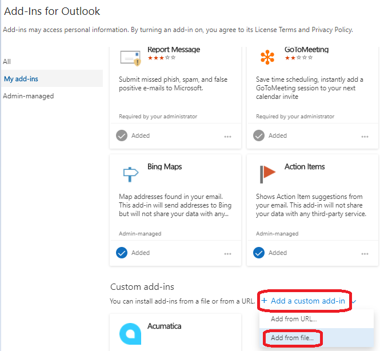Click the greyed Report Message Added checkmark

pos(122,135)
